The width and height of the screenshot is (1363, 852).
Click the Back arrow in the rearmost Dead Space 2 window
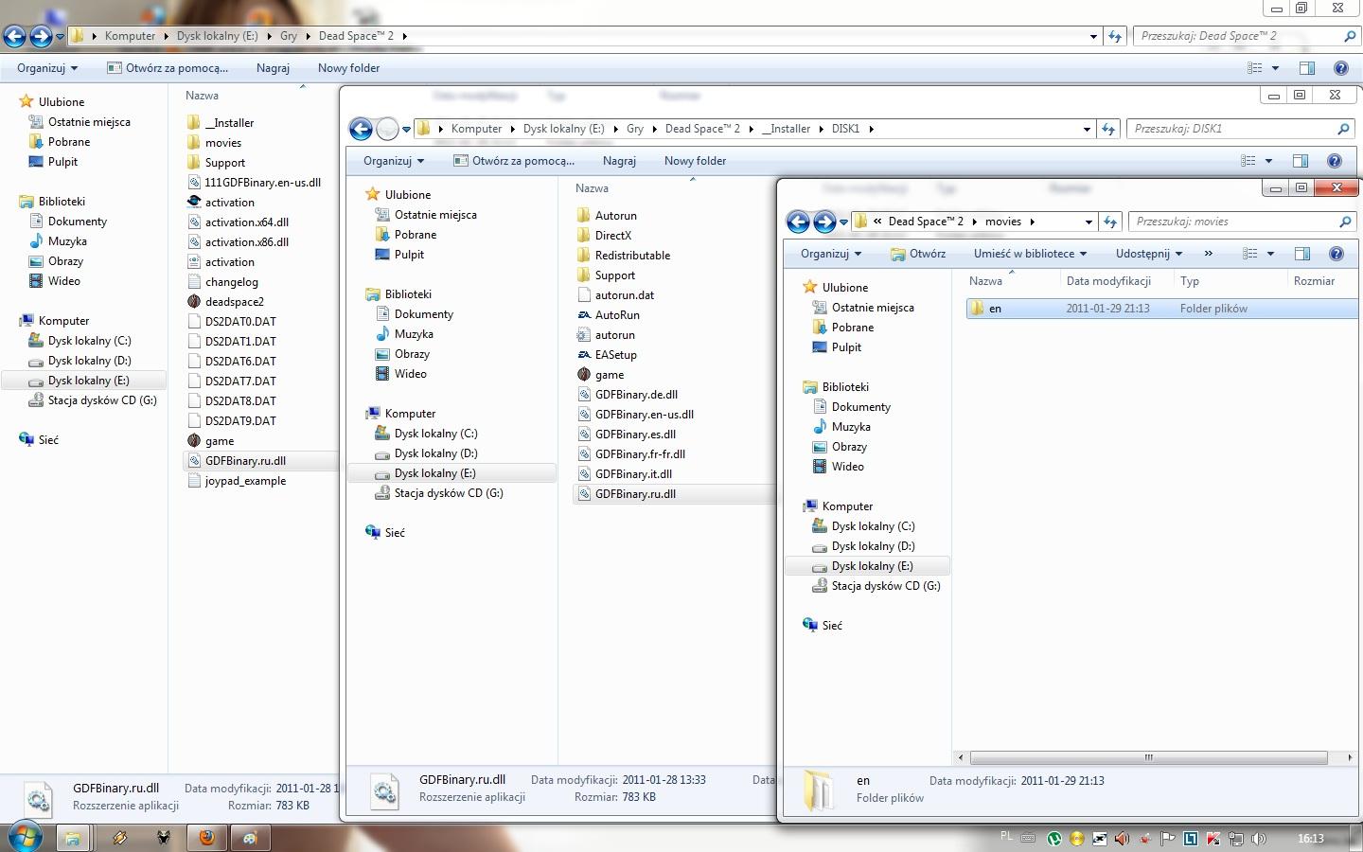coord(14,36)
